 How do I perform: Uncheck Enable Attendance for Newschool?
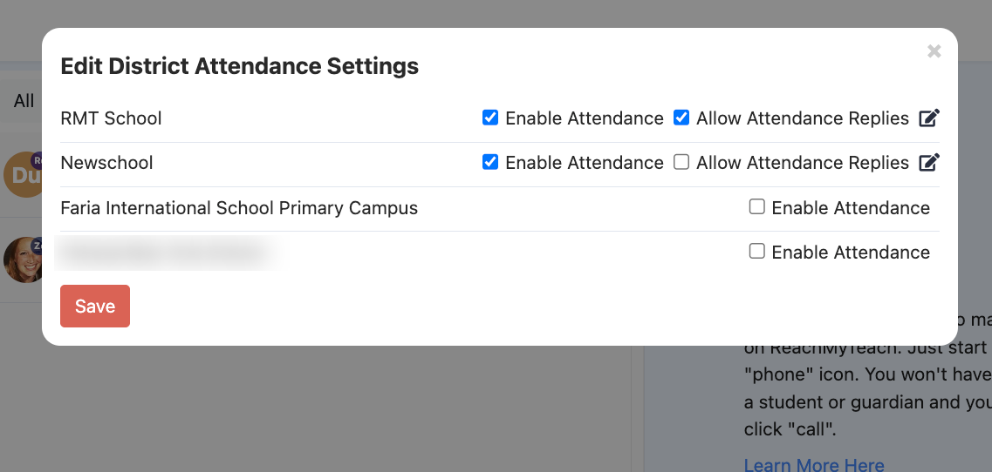coord(490,162)
